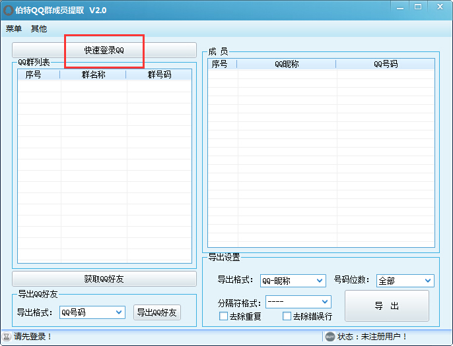Click the 获取QQ好友 button
The image size is (453, 346).
104,279
